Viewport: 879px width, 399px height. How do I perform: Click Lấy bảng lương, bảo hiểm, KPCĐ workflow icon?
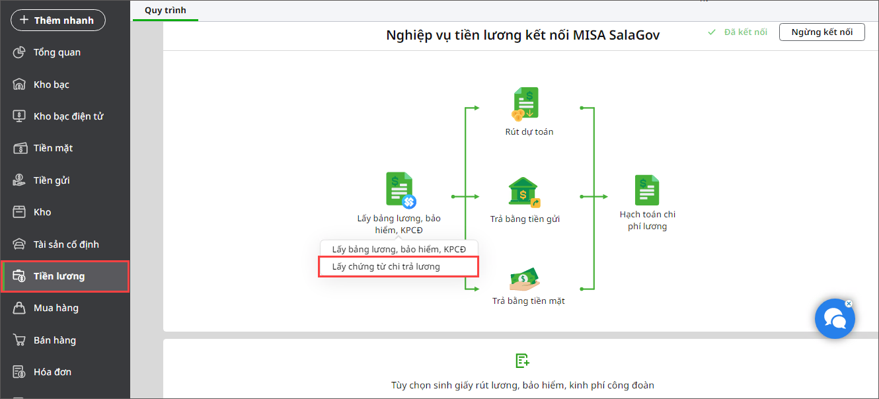point(400,190)
